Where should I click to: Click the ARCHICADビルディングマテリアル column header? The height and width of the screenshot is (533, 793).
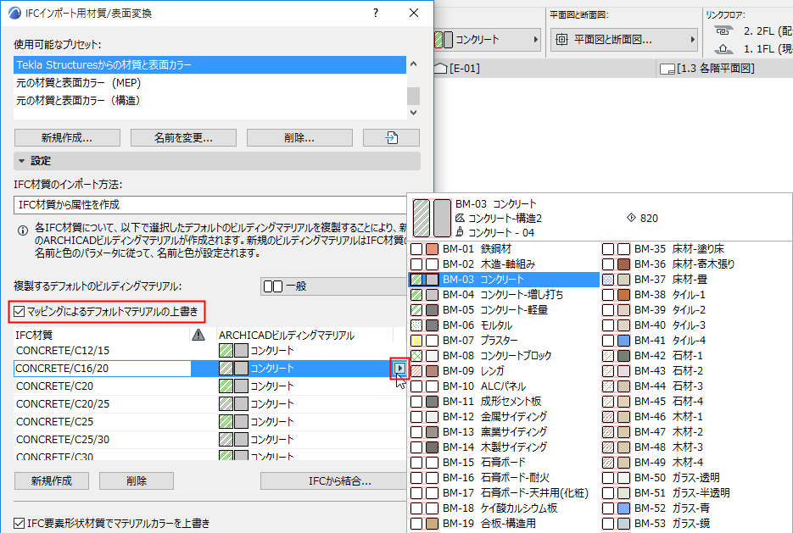(x=304, y=335)
